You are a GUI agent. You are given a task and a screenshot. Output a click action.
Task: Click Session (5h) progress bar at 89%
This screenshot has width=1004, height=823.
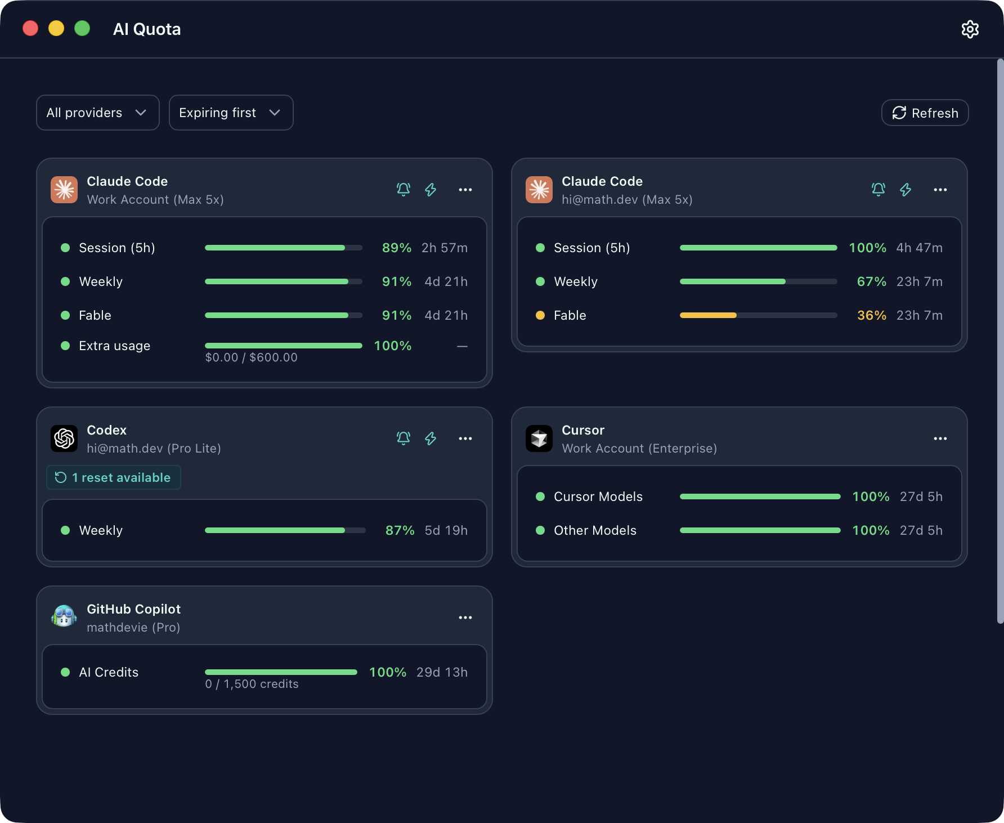284,248
